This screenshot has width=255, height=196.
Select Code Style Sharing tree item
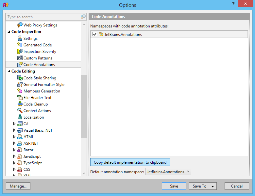click(x=40, y=78)
